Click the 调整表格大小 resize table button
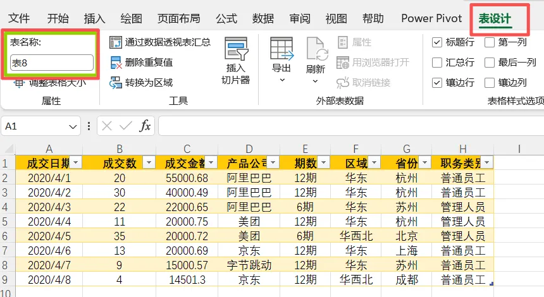 [x=50, y=83]
